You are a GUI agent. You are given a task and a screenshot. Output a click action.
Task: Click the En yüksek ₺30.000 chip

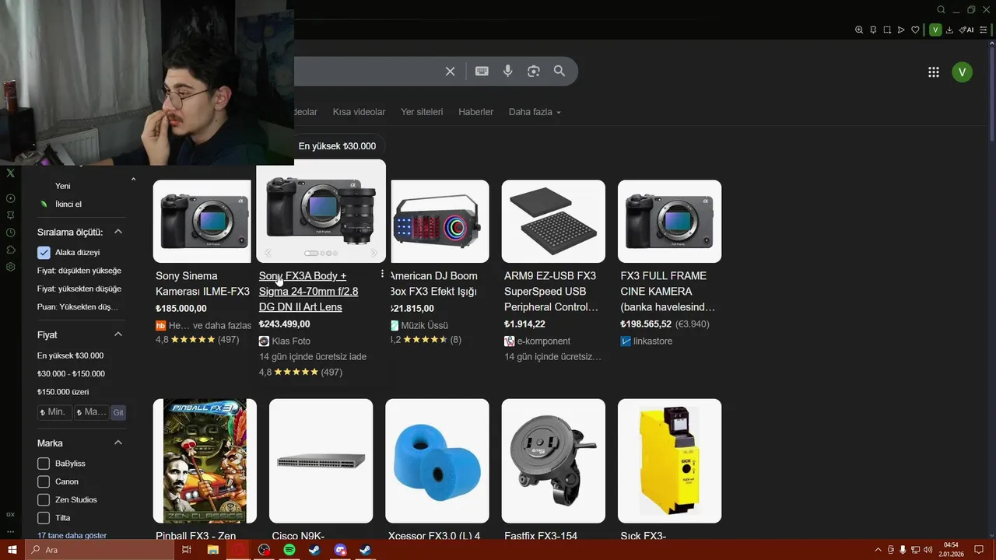[x=337, y=146]
